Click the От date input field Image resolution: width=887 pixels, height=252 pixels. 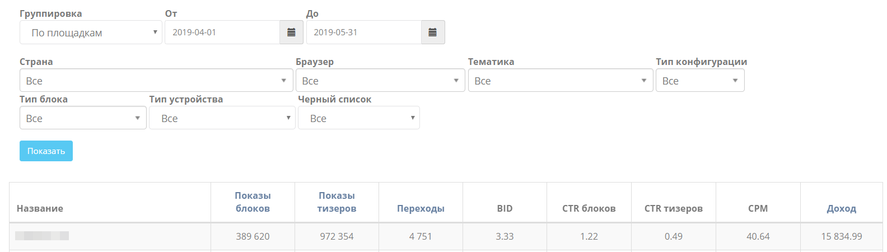[x=222, y=32]
